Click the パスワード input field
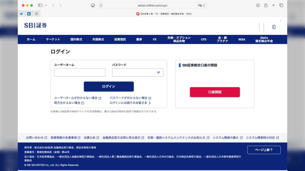 [x=138, y=72]
